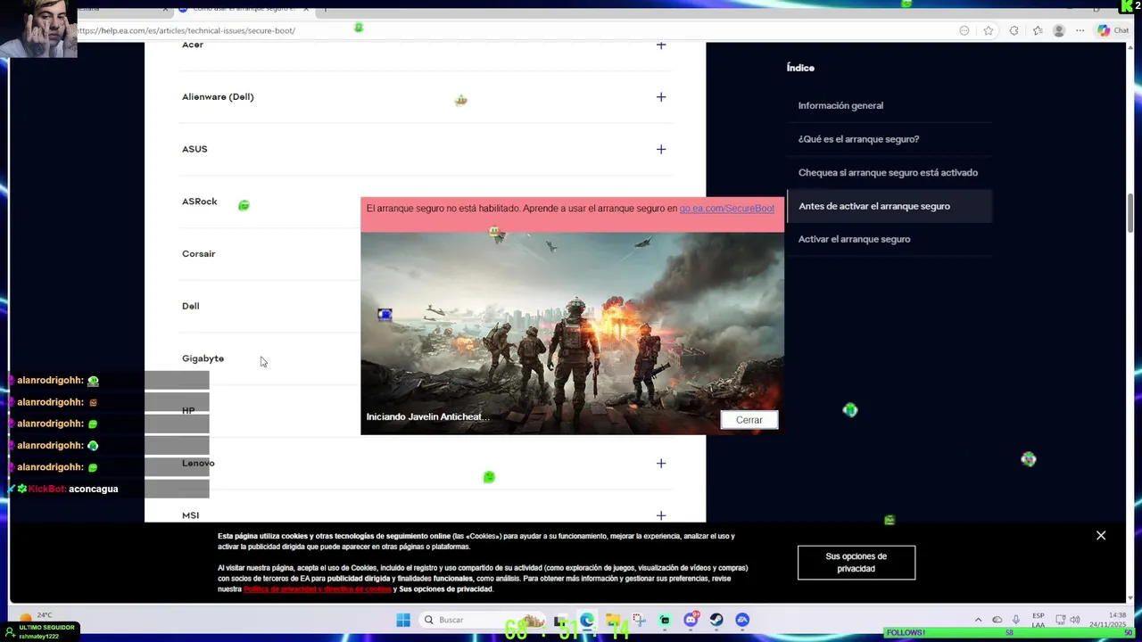Open the network tray icon
Viewport: 1142px width, 642px height.
pos(1061,620)
